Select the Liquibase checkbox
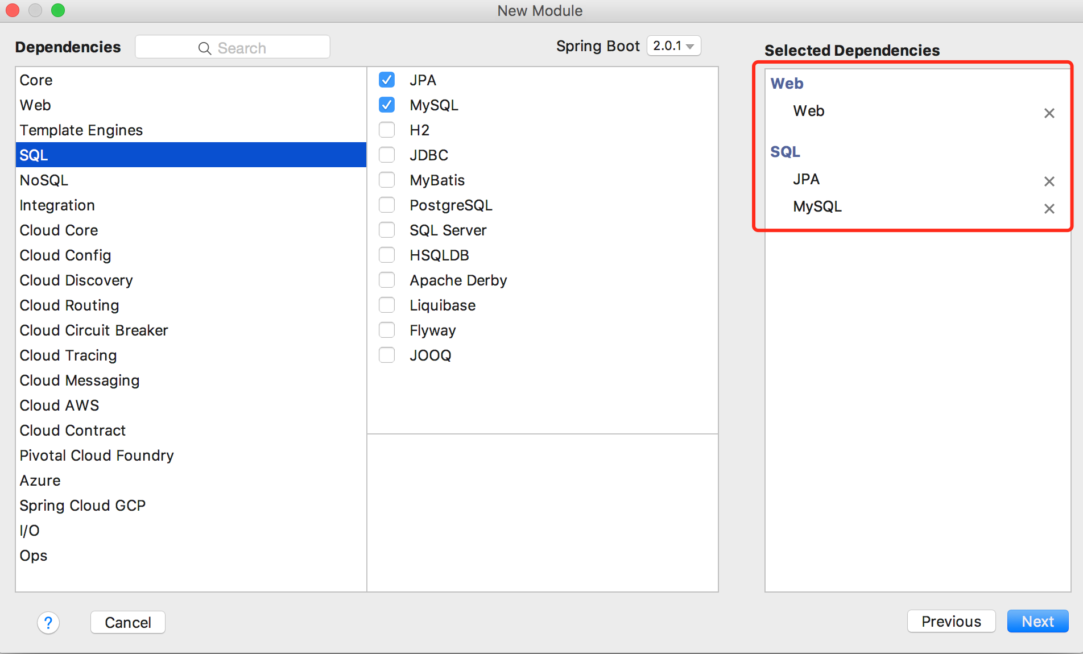The width and height of the screenshot is (1083, 654). coord(387,305)
